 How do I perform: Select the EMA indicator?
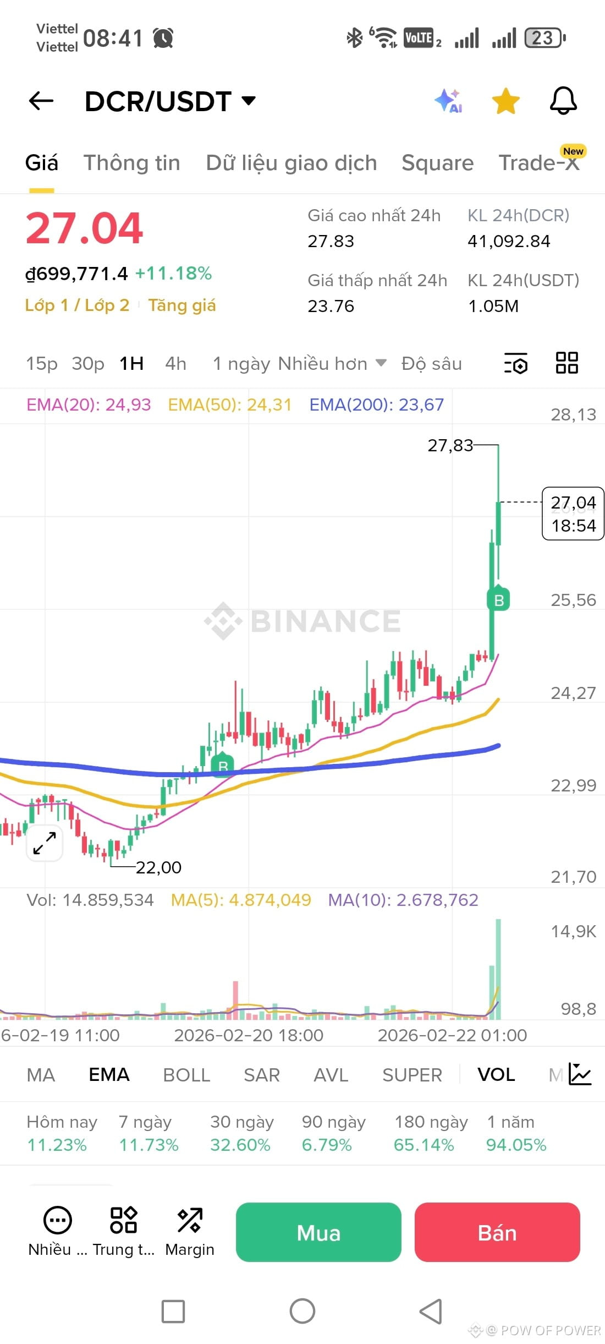[109, 1074]
